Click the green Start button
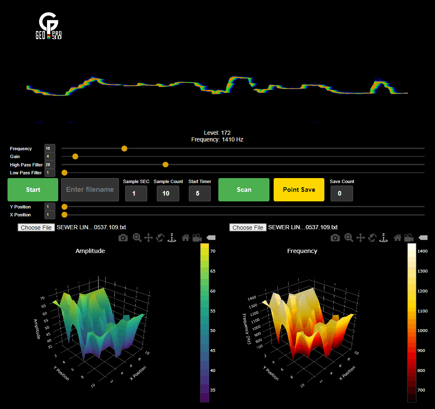Viewport: 435px width, 409px height. coord(33,189)
